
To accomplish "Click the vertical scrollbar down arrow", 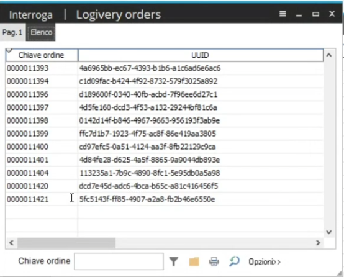I will (328, 232).
